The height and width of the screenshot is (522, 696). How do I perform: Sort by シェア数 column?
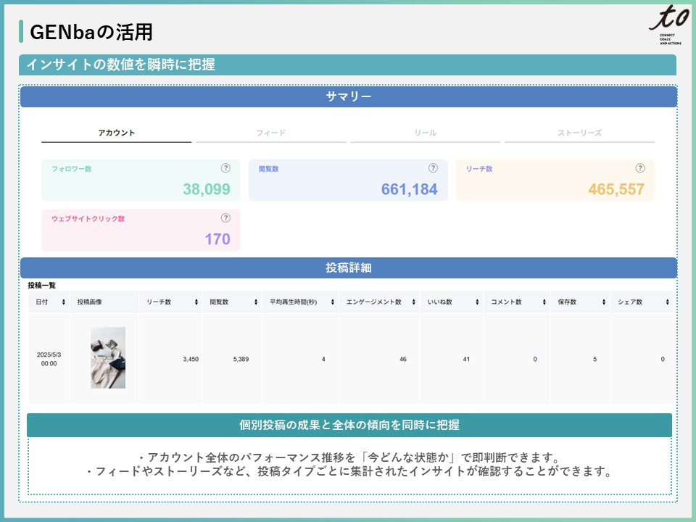pyautogui.click(x=667, y=302)
